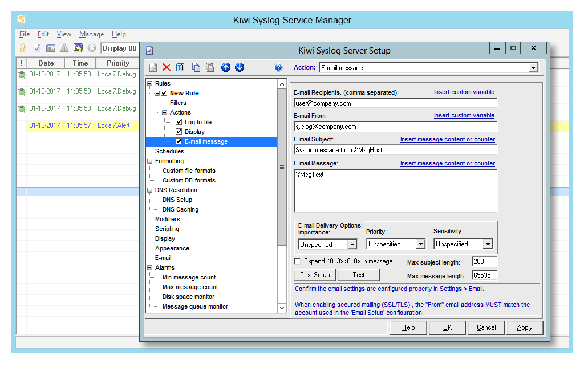Copy the current rule using the copy icon
This screenshot has width=584, height=365.
point(196,67)
